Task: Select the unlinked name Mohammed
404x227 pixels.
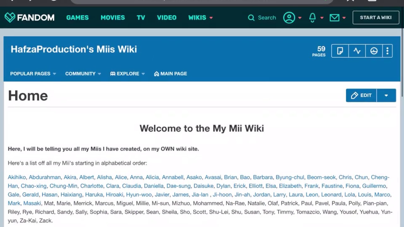Action: click(208, 203)
